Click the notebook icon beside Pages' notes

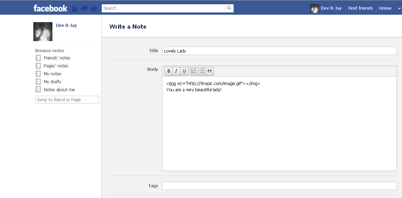(x=38, y=66)
